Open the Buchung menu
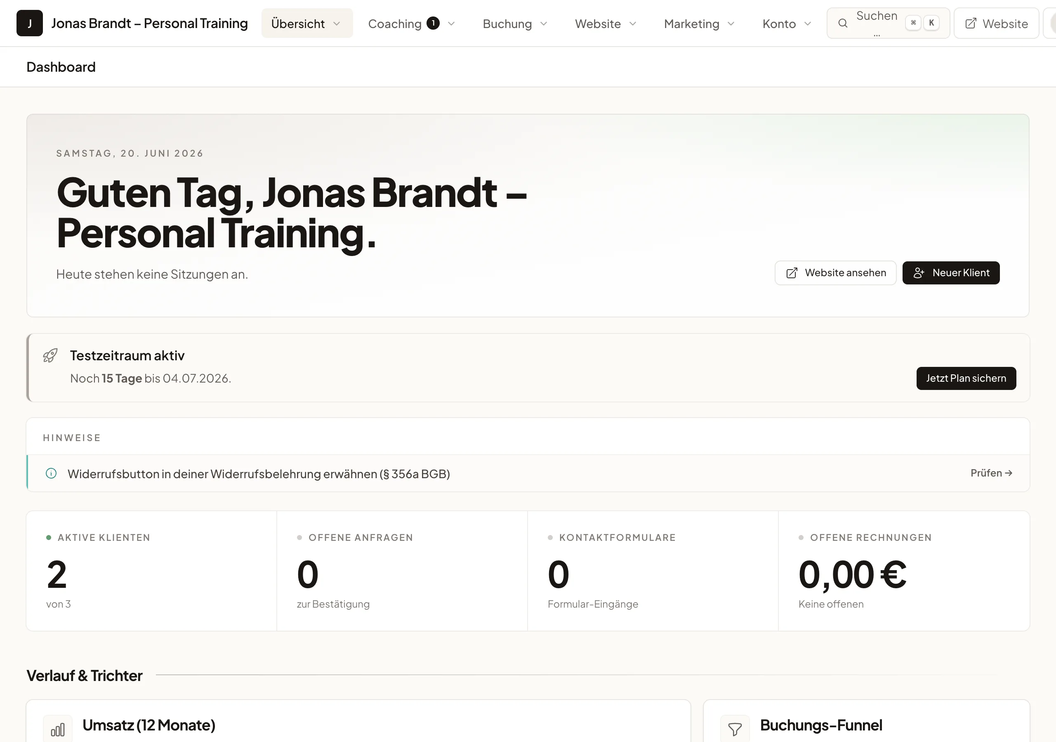 (515, 23)
